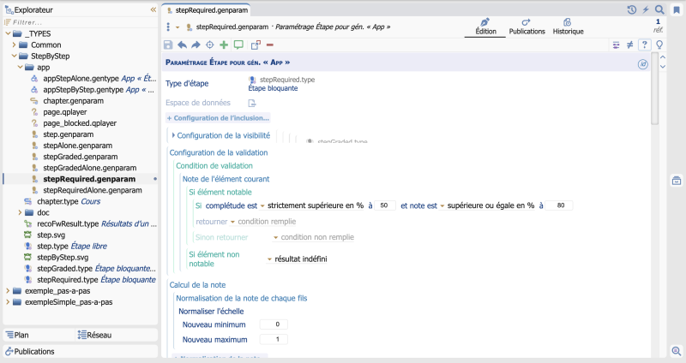Click the target locate icon in the toolbar

[x=210, y=45]
